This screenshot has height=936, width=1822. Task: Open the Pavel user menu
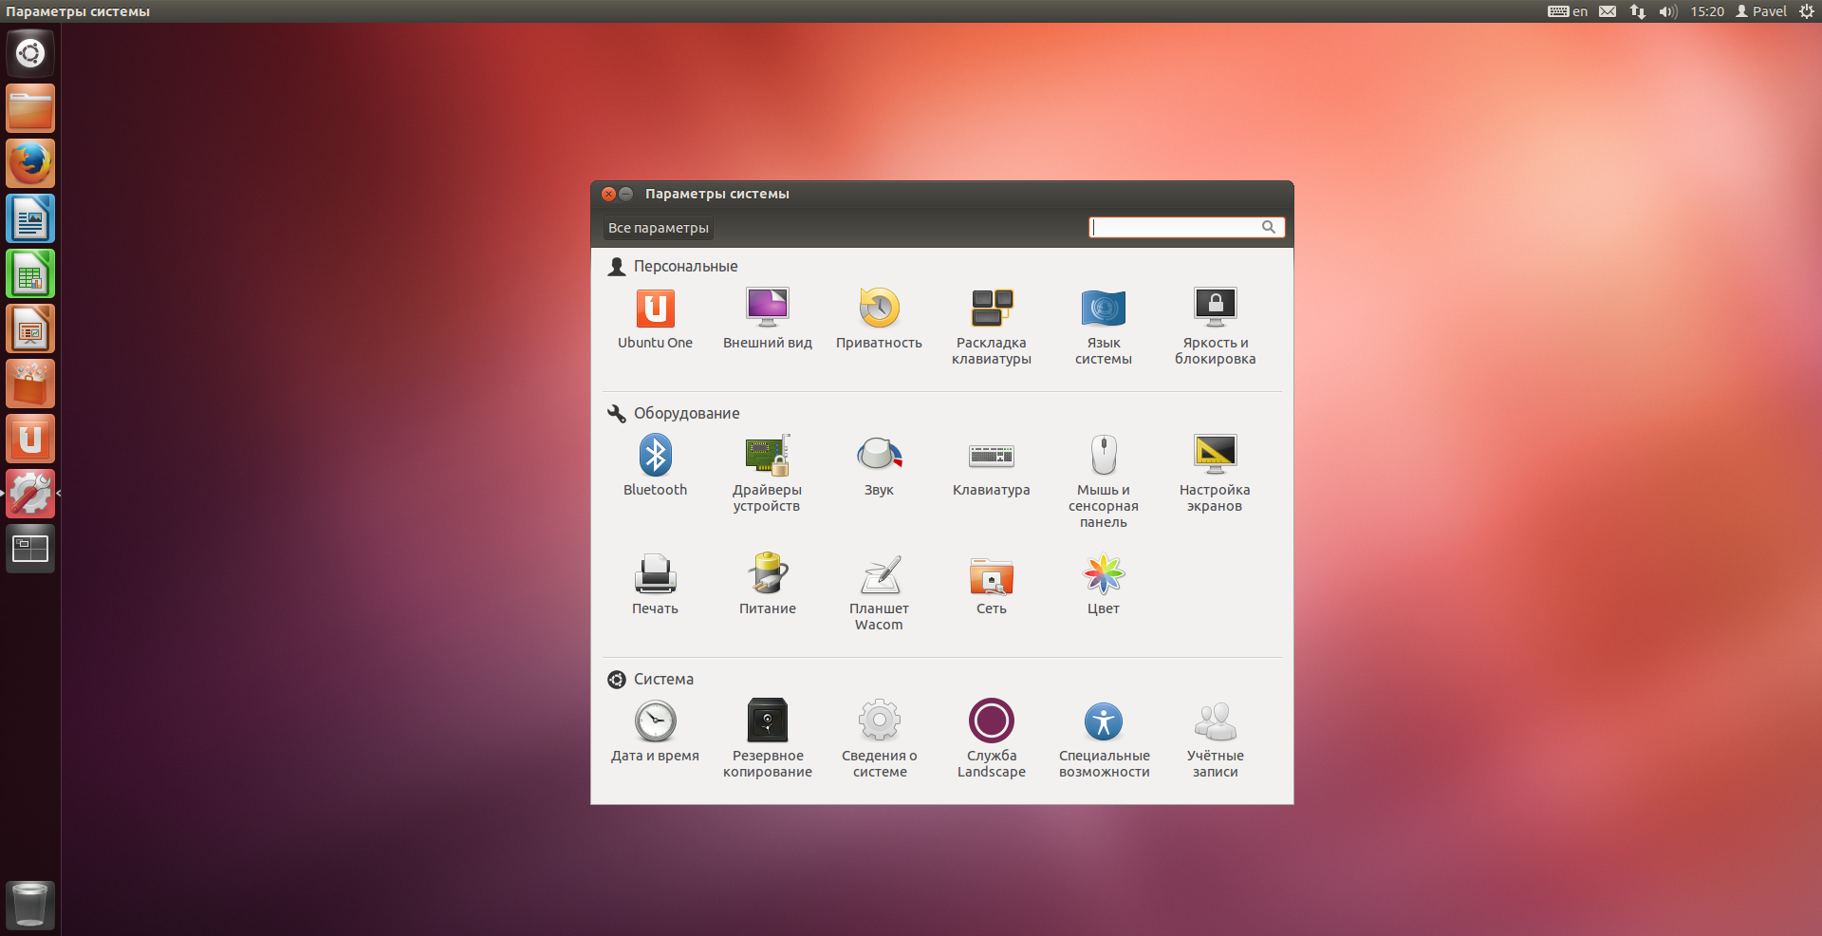1761,11
